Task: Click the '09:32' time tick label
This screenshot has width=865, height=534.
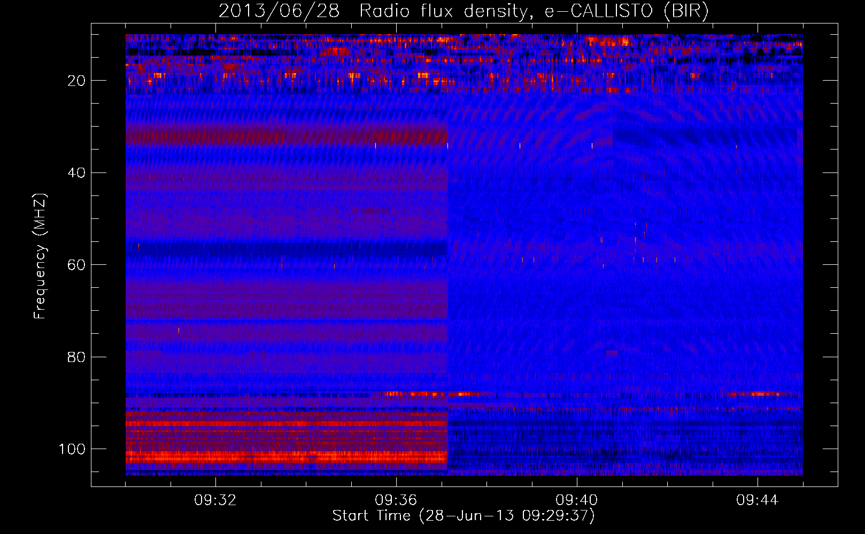Action: point(215,500)
